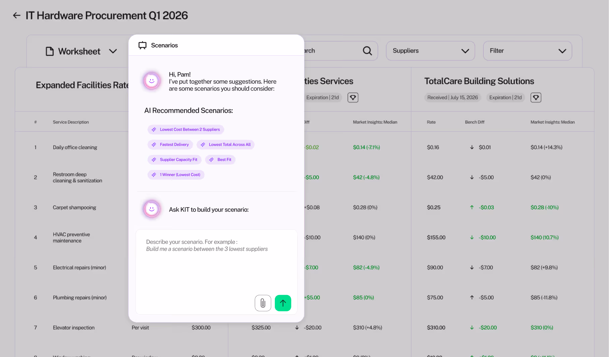Select the 'Lowest Cost Between 2 Suppliers' scenario

pyautogui.click(x=186, y=129)
